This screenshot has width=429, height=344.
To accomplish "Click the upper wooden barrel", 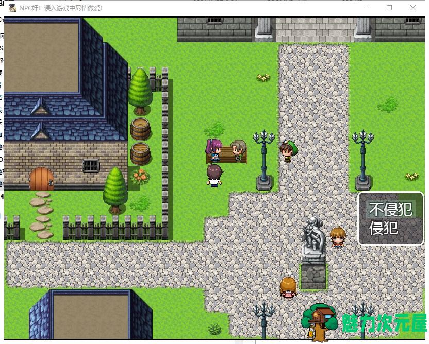I will point(140,129).
